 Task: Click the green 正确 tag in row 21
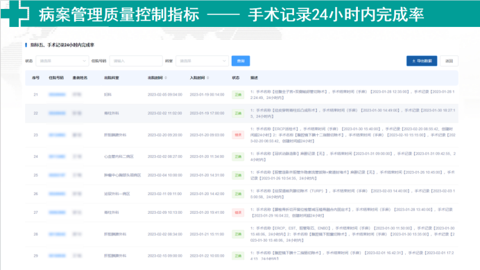pyautogui.click(x=238, y=95)
